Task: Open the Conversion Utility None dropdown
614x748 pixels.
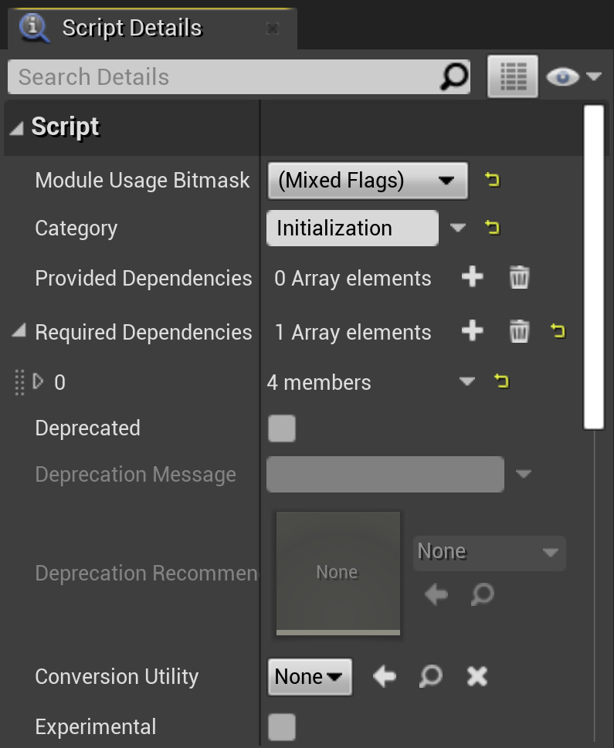Action: tap(310, 677)
